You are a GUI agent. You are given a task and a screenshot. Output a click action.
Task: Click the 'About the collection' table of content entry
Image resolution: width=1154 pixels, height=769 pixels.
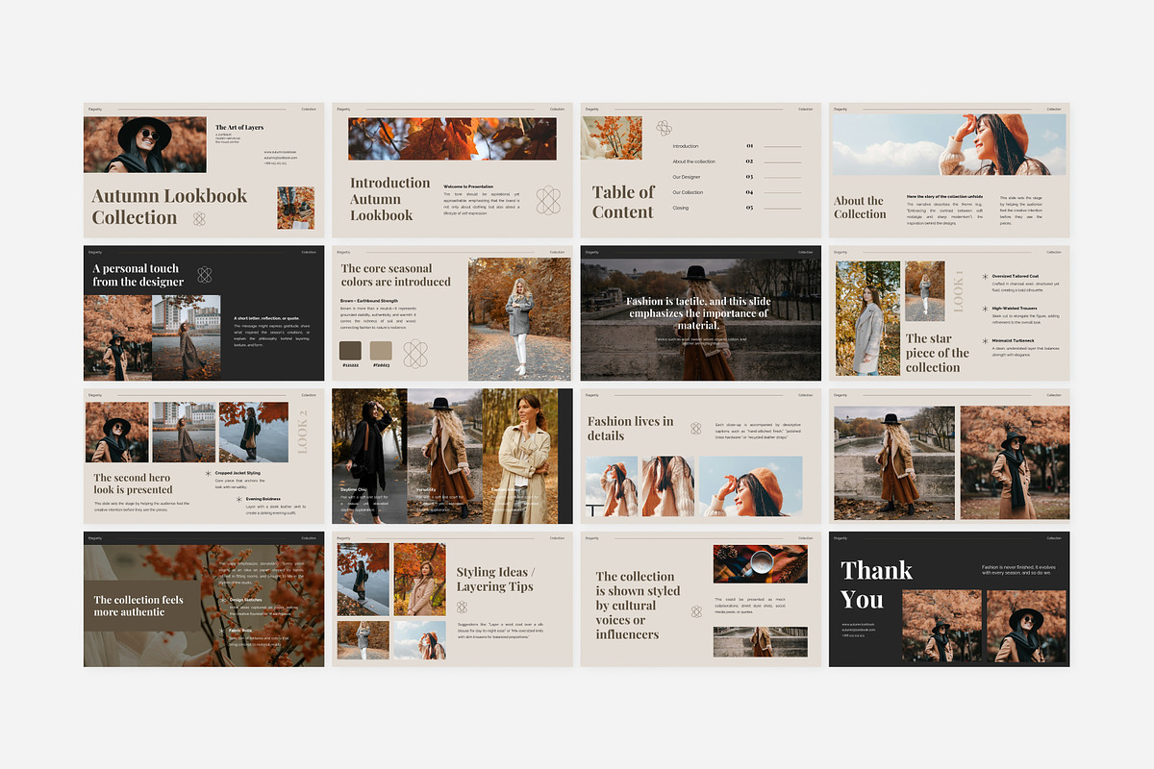[x=694, y=161]
